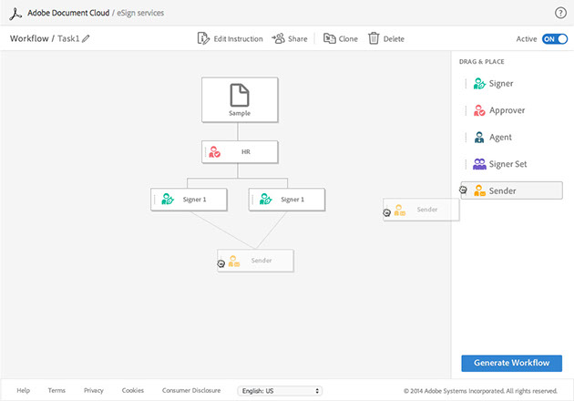
Task: Toggle the Active workflow switch off
Action: coord(554,39)
